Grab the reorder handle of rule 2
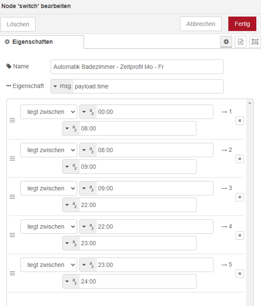This screenshot has height=306, width=261. (x=12, y=159)
